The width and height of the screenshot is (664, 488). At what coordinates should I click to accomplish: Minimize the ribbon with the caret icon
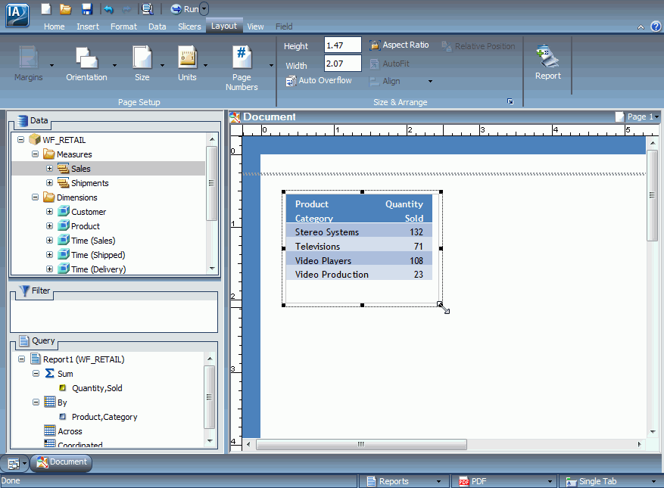[x=641, y=27]
